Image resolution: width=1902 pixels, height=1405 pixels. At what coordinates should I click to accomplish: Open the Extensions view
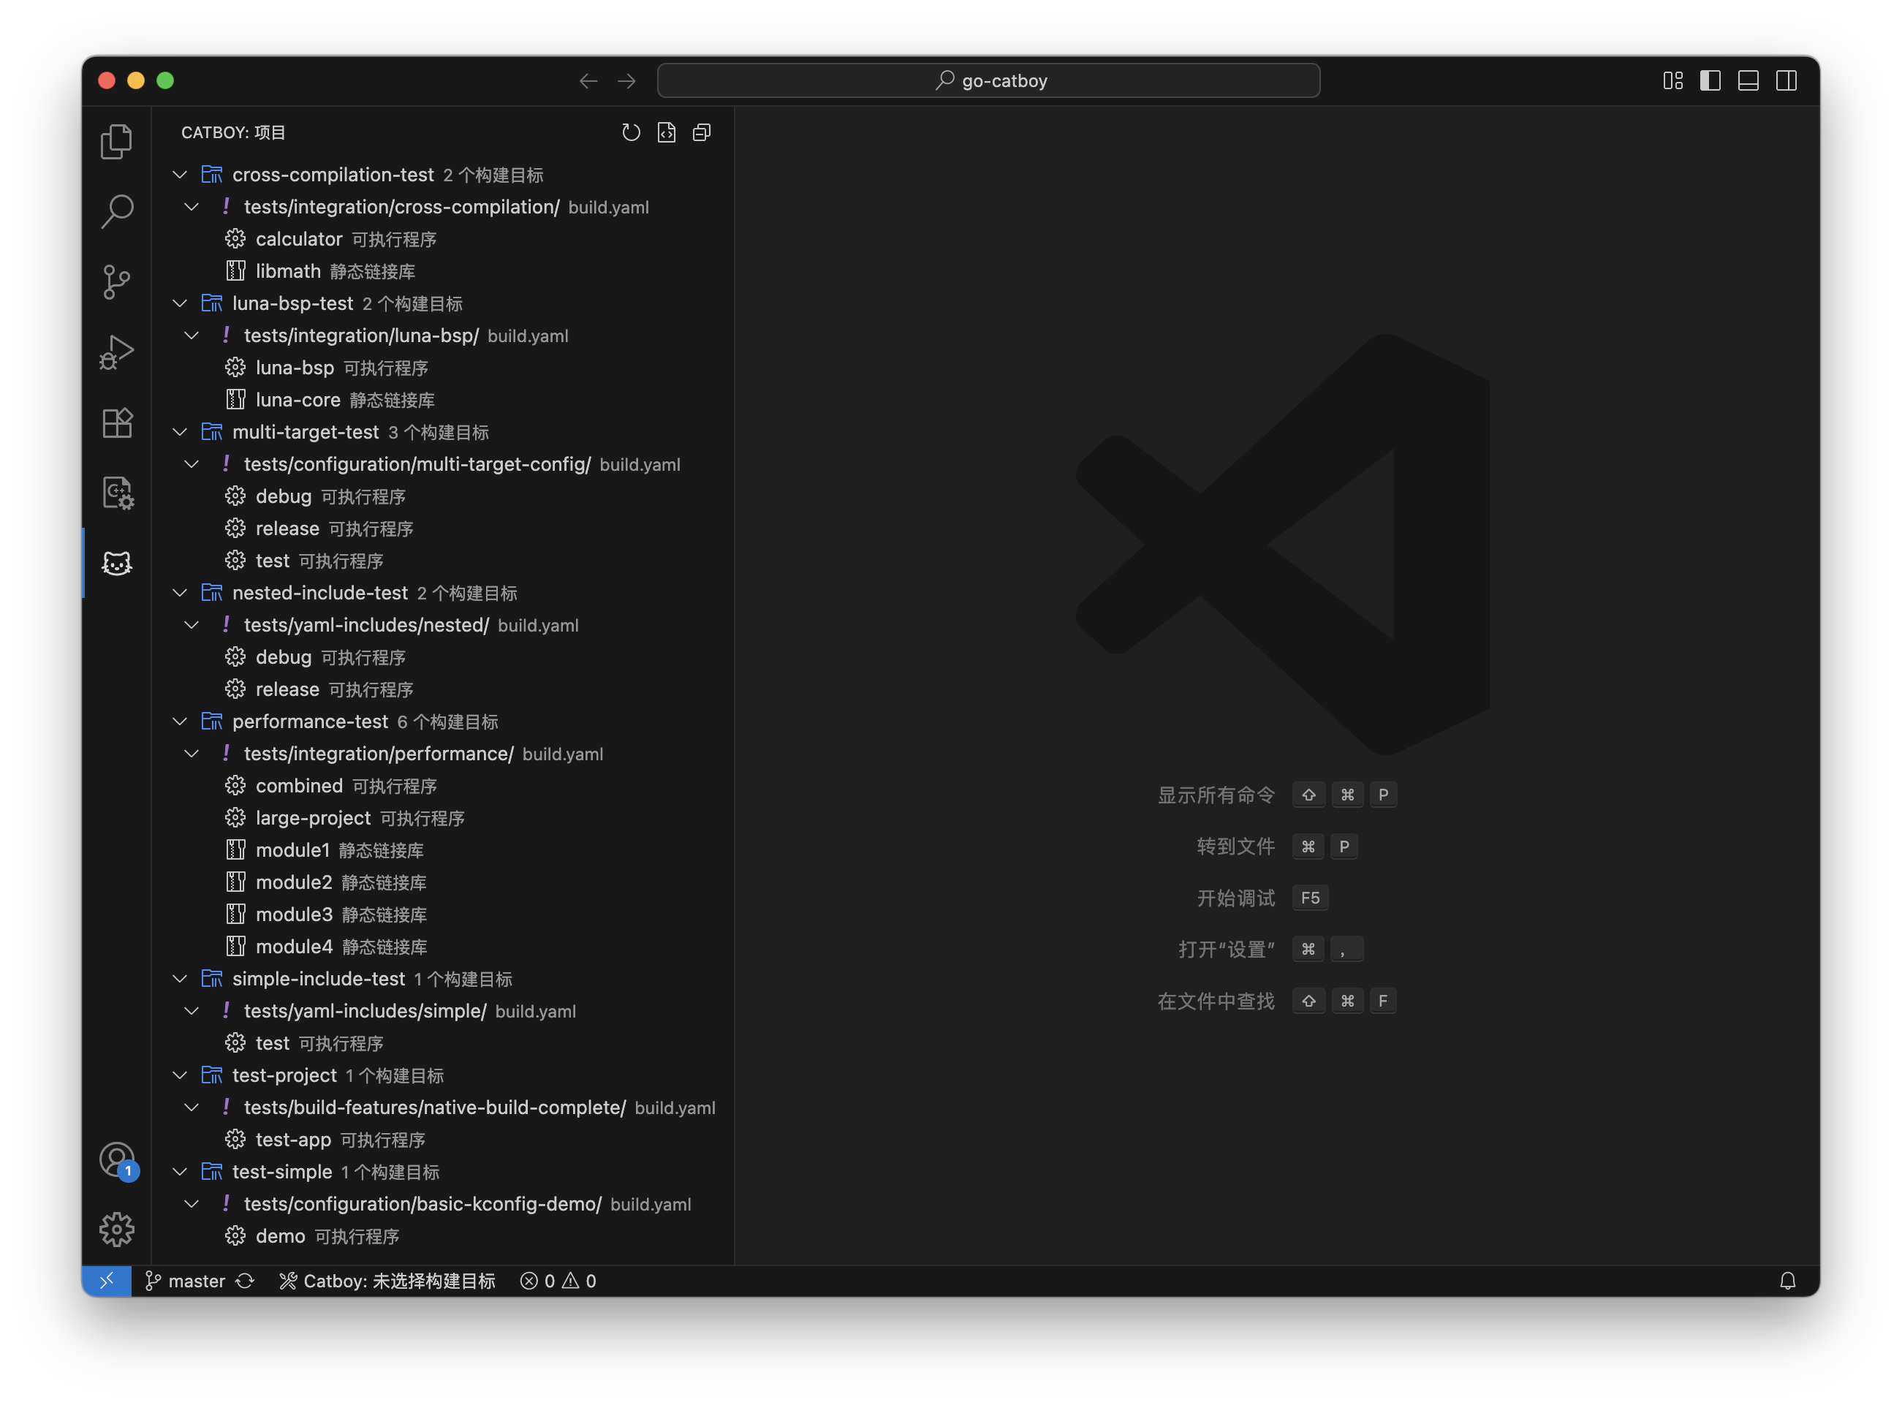coord(116,423)
